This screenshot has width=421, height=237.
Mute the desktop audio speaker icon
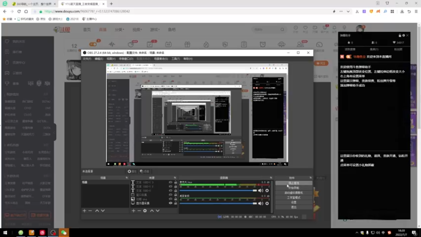[x=260, y=203]
